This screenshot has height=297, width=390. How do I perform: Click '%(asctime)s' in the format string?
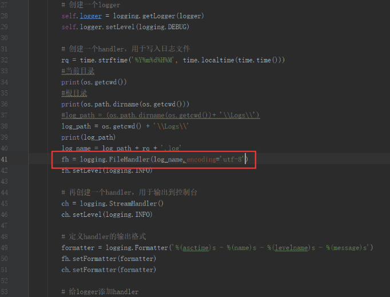click(196, 248)
